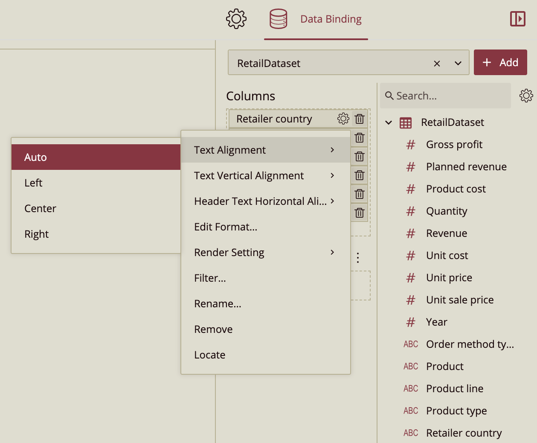Open the Render Setting submenu
This screenshot has width=537, height=443.
266,252
